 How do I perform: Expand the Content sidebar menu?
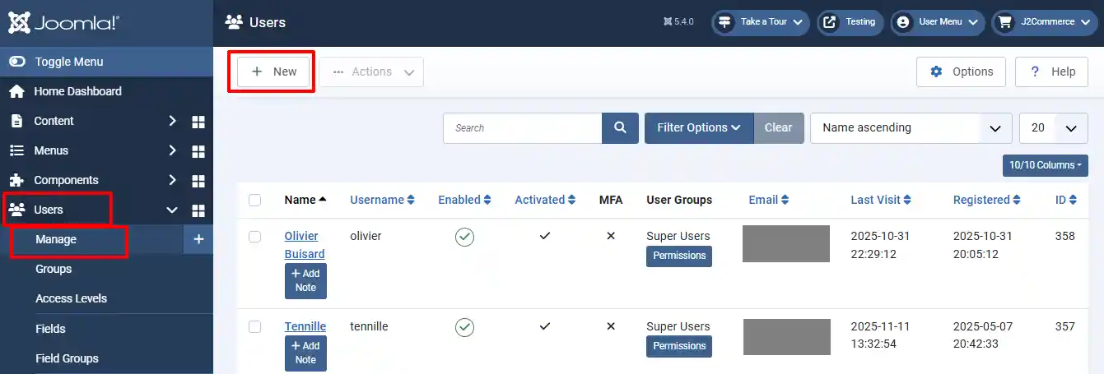click(172, 121)
